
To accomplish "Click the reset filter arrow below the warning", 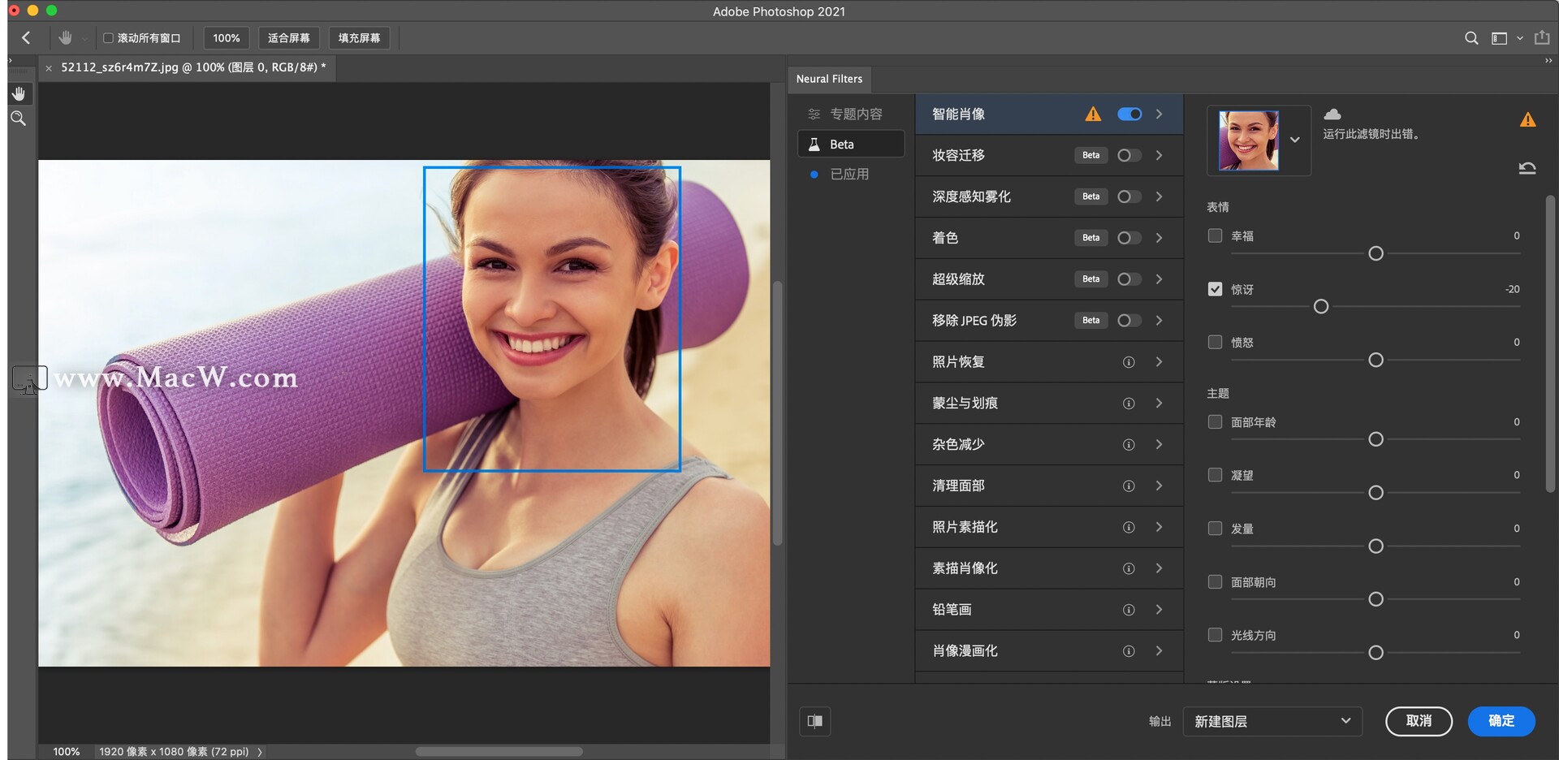I will point(1527,168).
